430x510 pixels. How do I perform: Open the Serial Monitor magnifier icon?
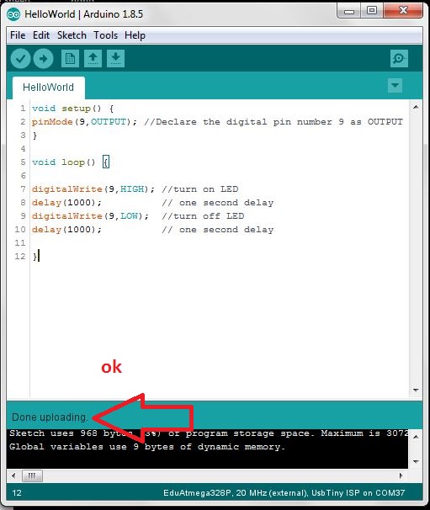(399, 59)
